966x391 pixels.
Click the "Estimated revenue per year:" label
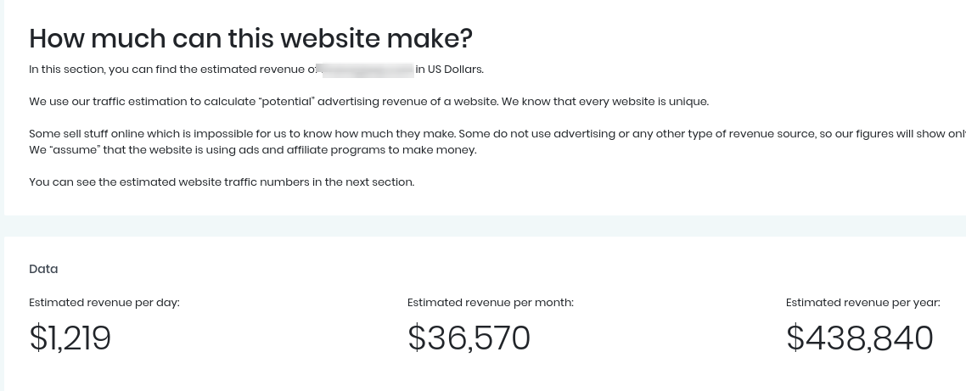point(863,302)
